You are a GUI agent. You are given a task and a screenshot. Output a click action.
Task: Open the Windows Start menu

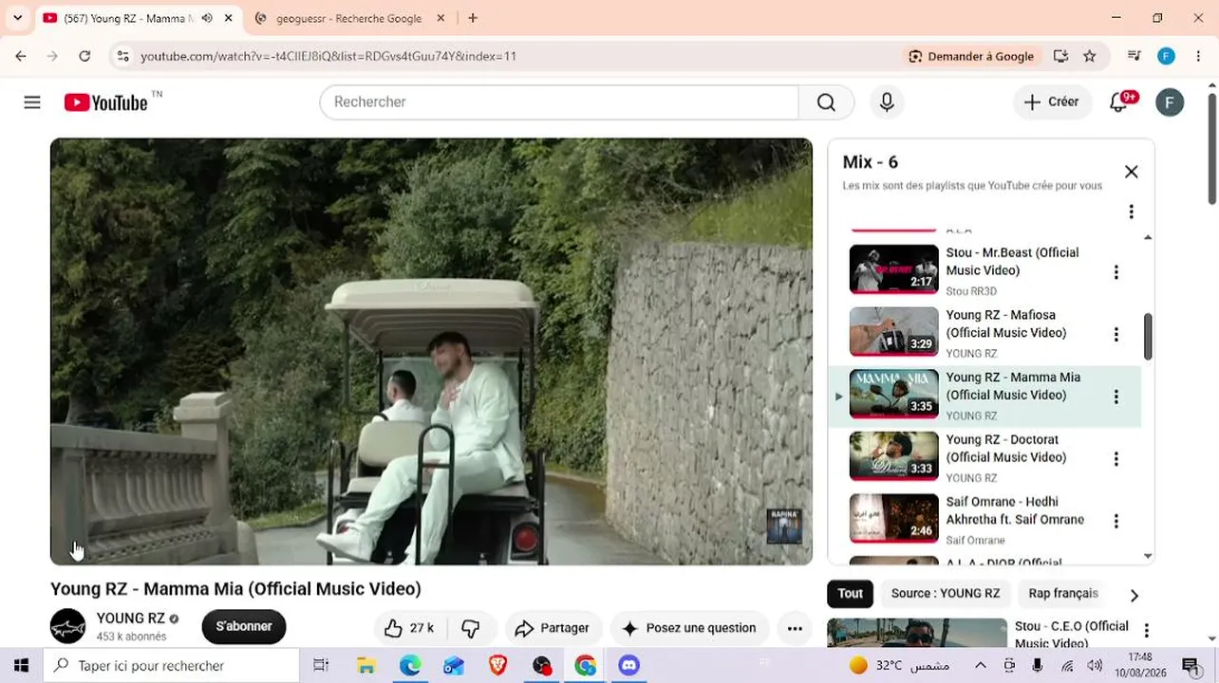point(21,666)
